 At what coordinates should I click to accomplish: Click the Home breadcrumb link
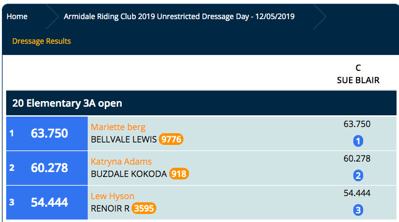click(17, 17)
